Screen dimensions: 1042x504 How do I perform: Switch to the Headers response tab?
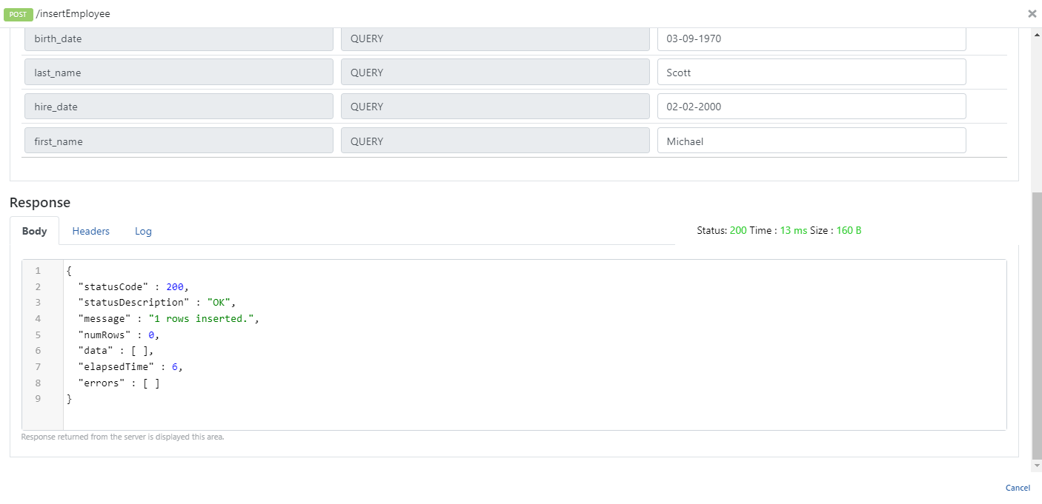[x=90, y=231]
